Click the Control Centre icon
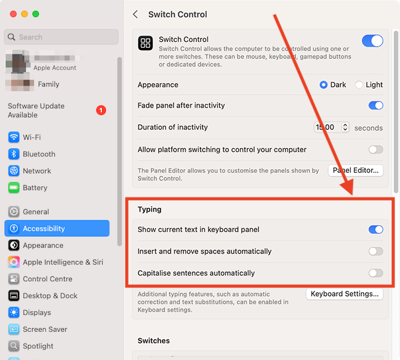Viewport: 400px width, 360px height. point(14,279)
